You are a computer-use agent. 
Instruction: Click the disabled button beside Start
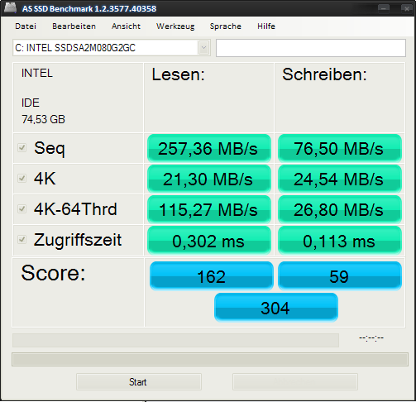point(295,382)
